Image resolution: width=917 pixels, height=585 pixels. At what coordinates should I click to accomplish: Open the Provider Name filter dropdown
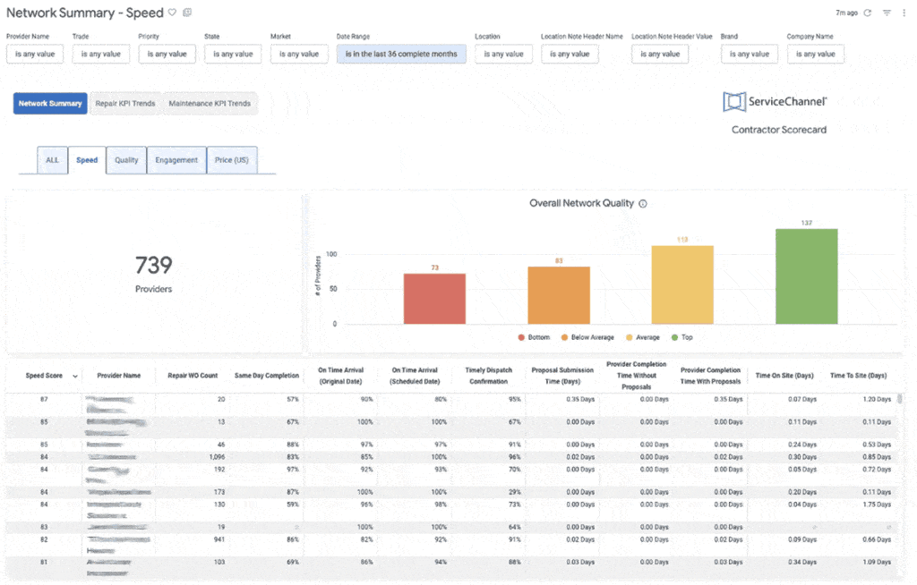(x=35, y=54)
